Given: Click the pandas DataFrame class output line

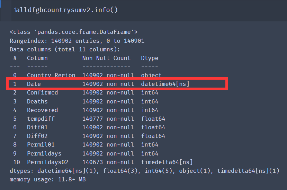Looking at the screenshot, I should point(73,32).
